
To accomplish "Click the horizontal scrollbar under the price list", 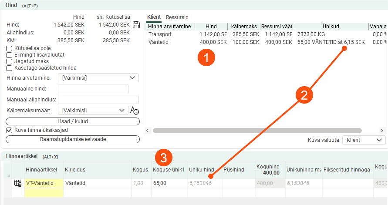I will [257, 131].
